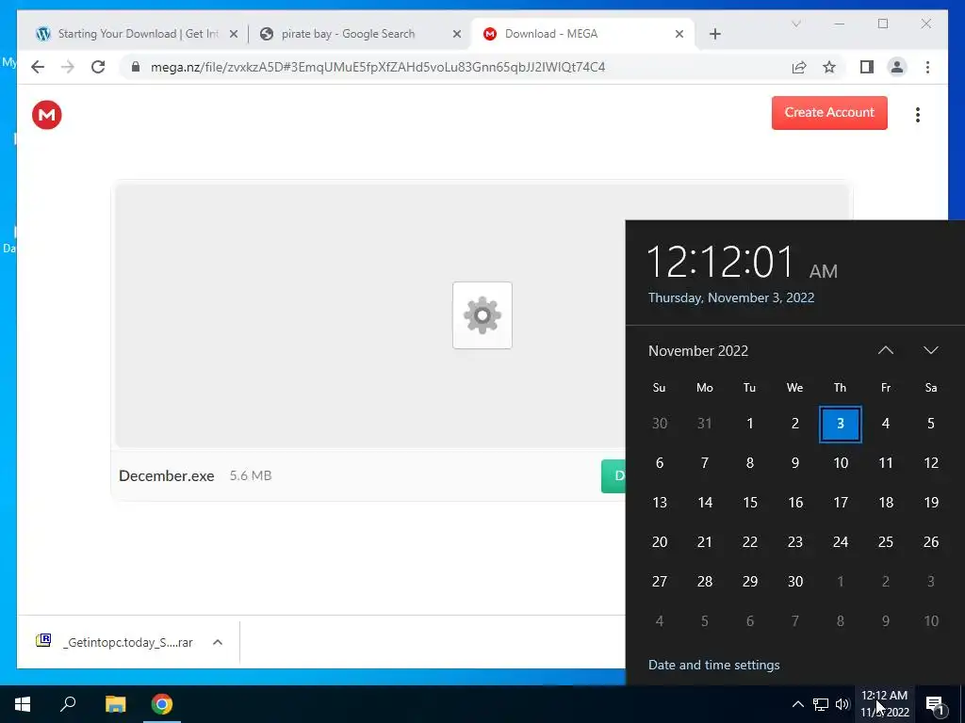Select November 19 in calendar
The width and height of the screenshot is (965, 723).
930,503
